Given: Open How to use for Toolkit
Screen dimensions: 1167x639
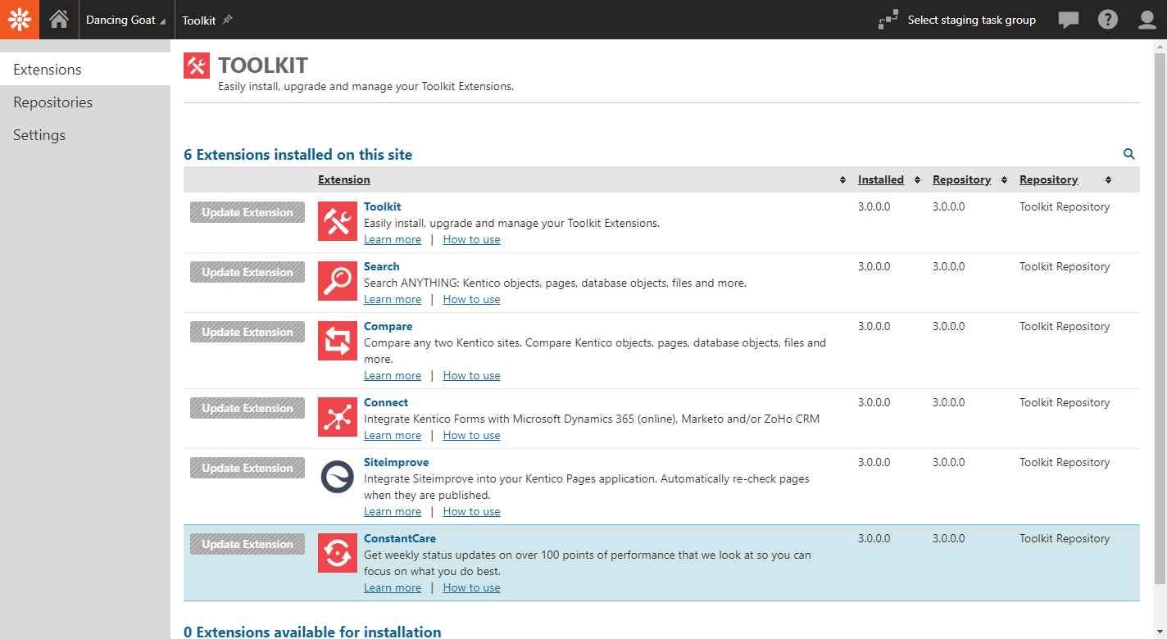Looking at the screenshot, I should pos(471,239).
